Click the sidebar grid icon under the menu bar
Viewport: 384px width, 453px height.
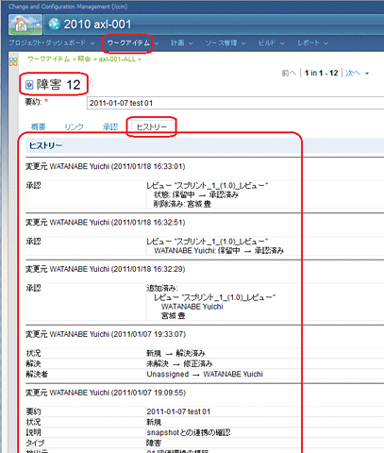[x=13, y=61]
